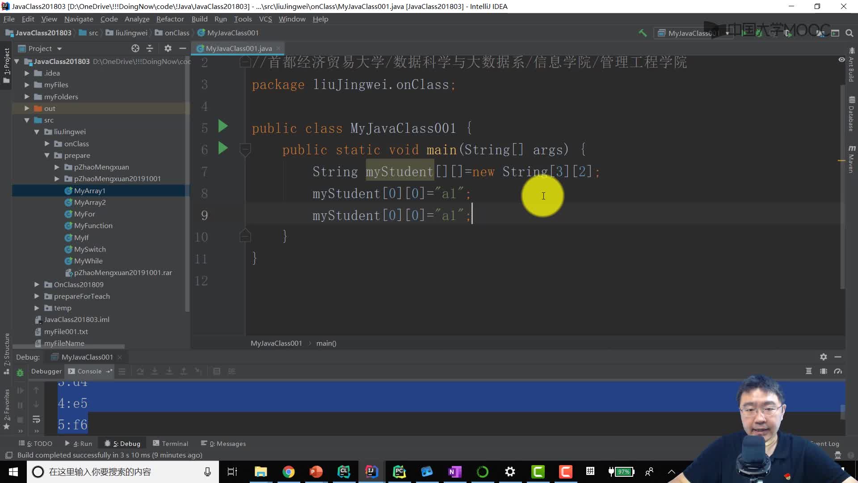Click Step Over icon in debugger toolbar
This screenshot has height=483, width=858.
(x=140, y=371)
